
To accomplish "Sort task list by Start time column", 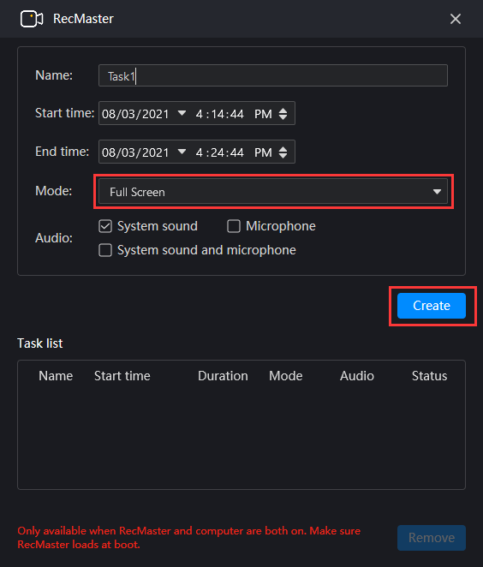I will click(122, 376).
